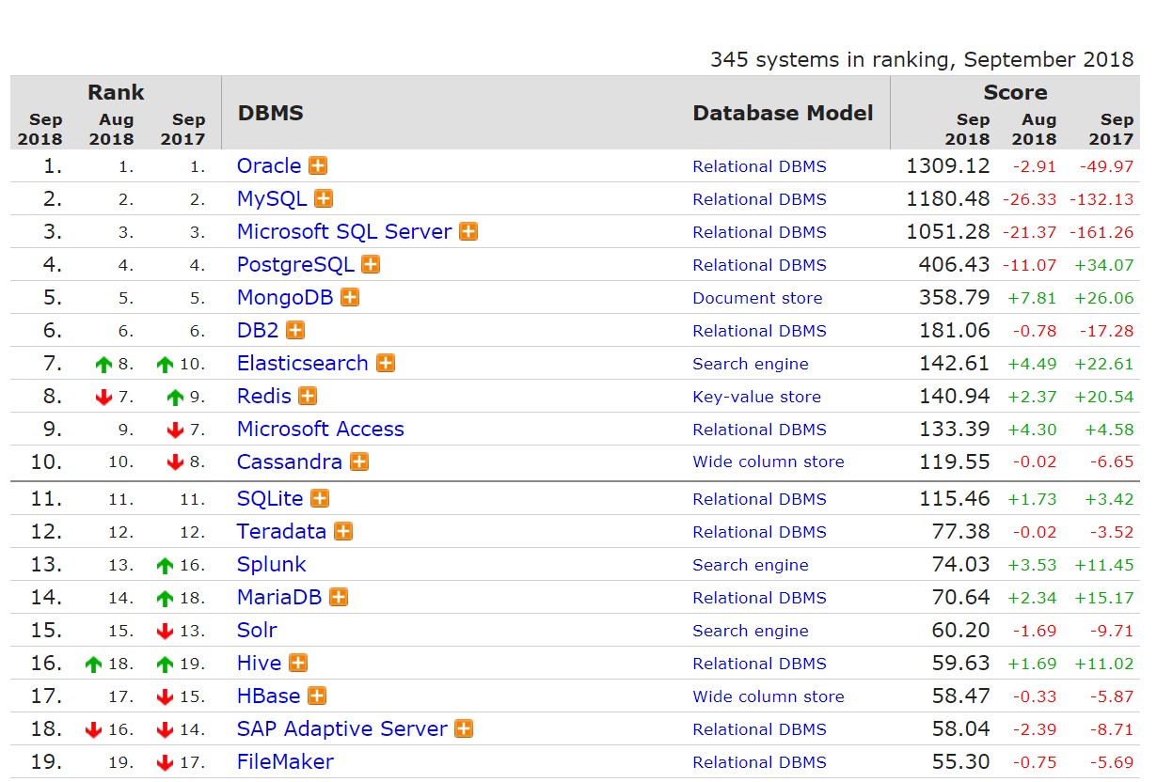Image resolution: width=1157 pixels, height=782 pixels.
Task: Click Redis score 140.94
Action: point(954,396)
